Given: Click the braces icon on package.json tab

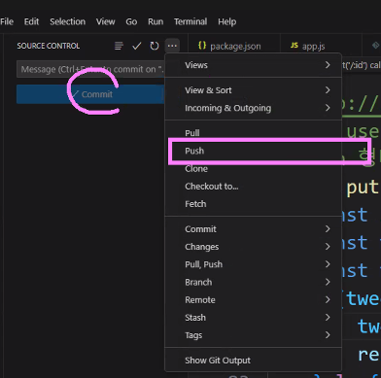Looking at the screenshot, I should tap(202, 46).
